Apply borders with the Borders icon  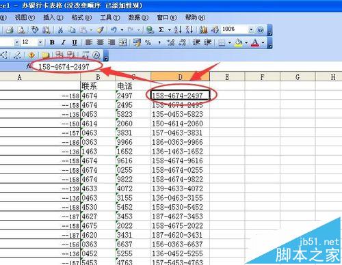[x=222, y=42]
